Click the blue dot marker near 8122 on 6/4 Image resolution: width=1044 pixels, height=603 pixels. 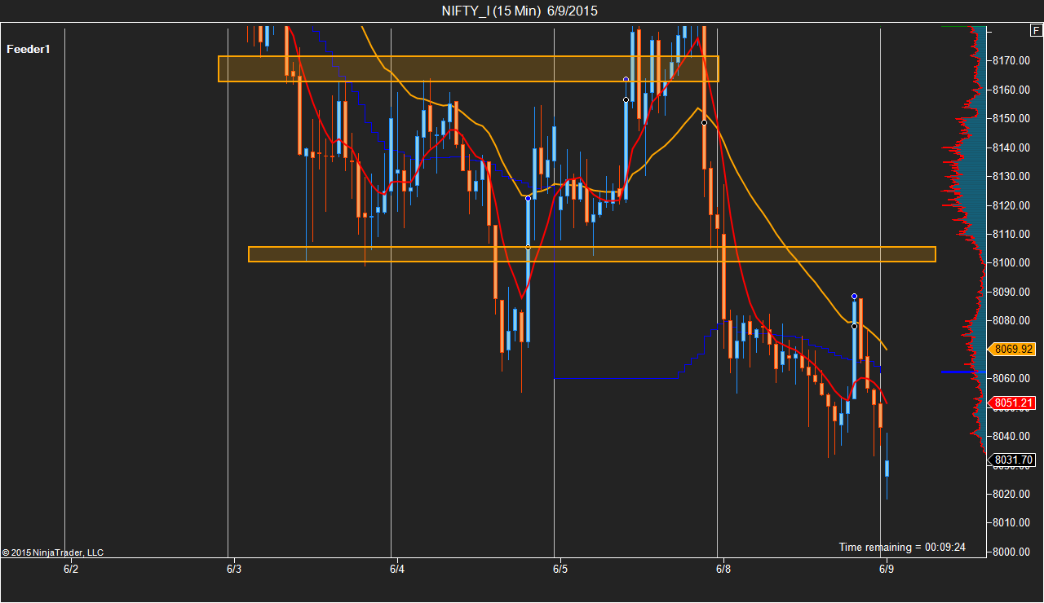528,198
